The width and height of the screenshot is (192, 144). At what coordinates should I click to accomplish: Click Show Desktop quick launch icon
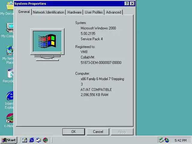pyautogui.click(x=24, y=140)
